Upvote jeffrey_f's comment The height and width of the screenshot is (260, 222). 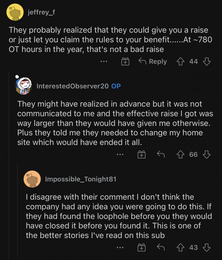coord(181,61)
